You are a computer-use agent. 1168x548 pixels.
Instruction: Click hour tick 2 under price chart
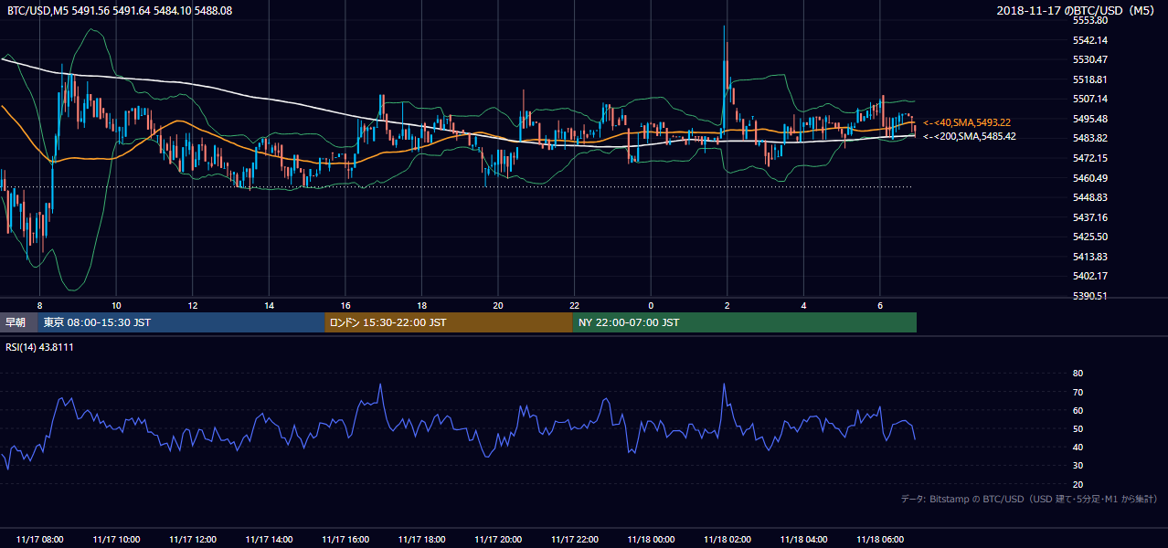727,305
